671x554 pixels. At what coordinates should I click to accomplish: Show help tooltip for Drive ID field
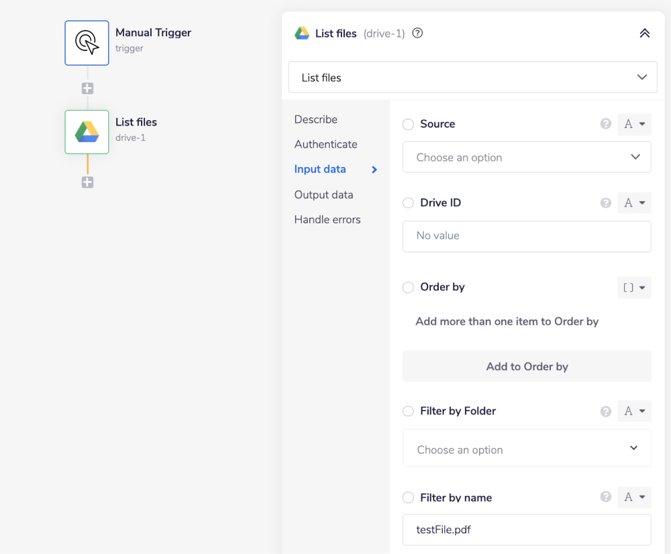pos(605,203)
